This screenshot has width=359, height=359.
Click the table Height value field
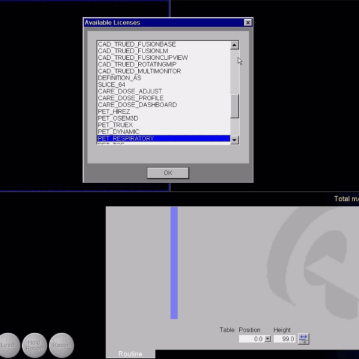coord(285,339)
